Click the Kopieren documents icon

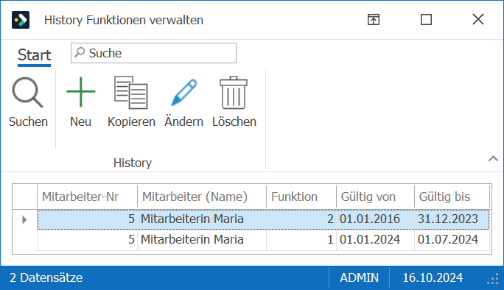tap(131, 93)
